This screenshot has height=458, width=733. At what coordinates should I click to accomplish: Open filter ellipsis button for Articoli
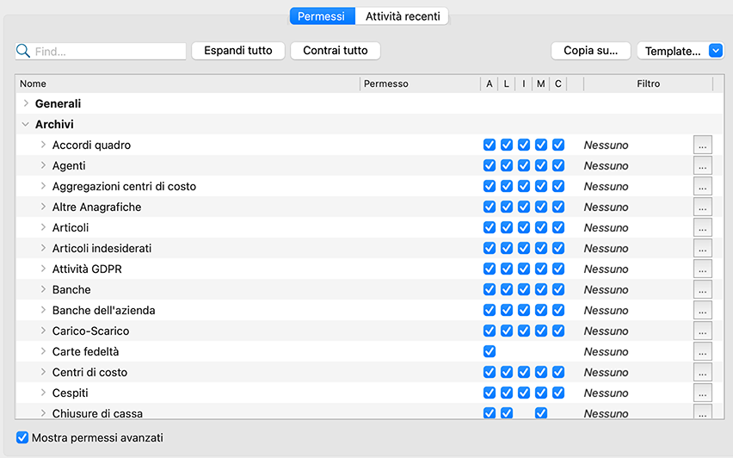pyautogui.click(x=703, y=227)
